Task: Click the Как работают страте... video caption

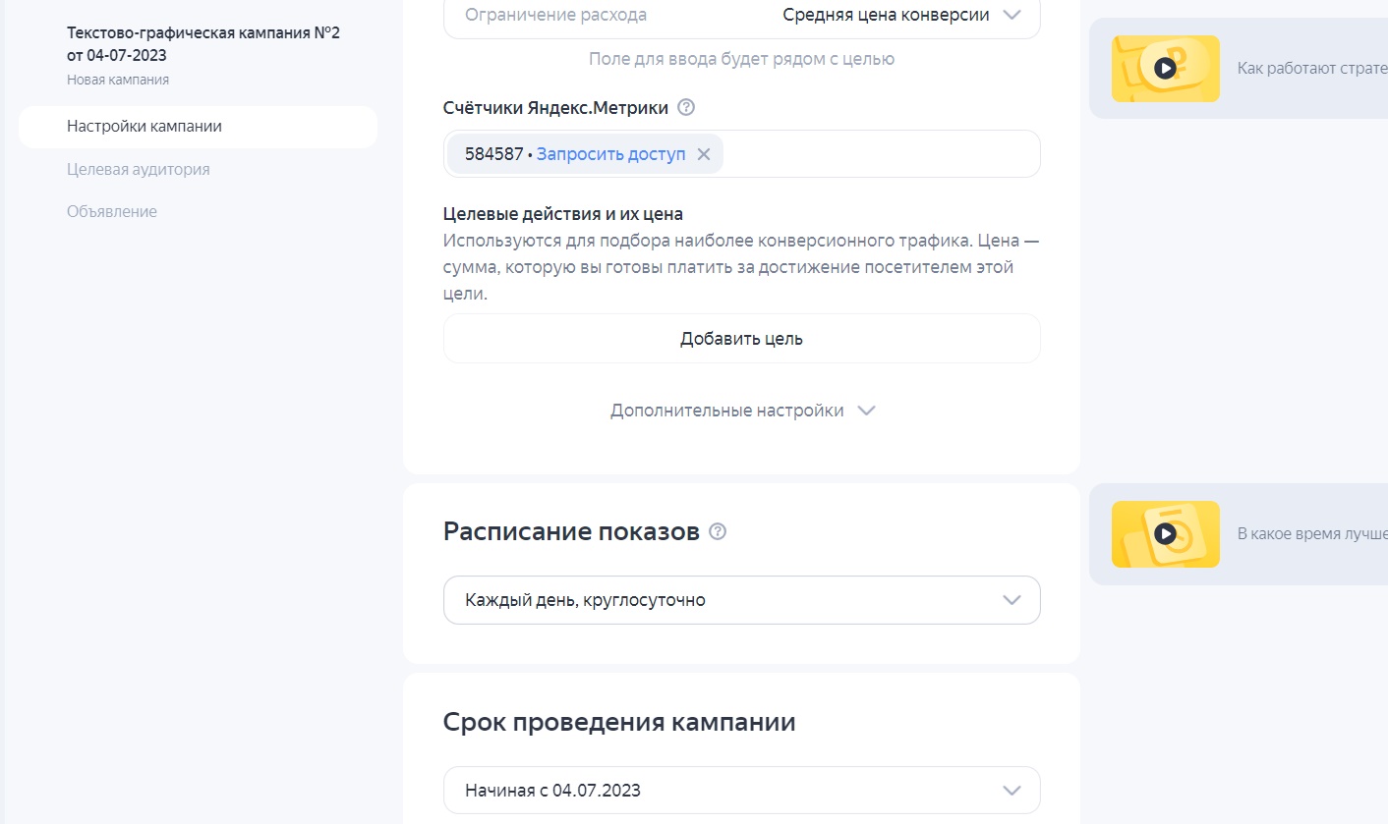Action: 1312,69
